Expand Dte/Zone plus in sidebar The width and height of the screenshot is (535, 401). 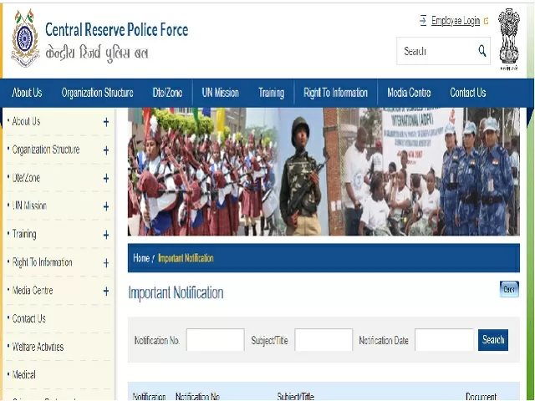click(x=106, y=178)
